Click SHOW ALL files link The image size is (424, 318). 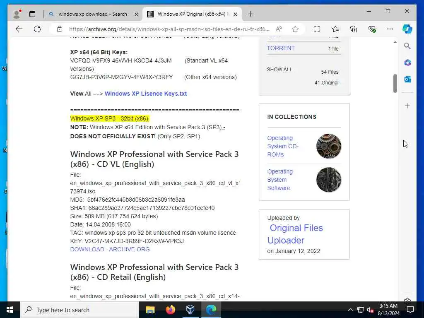pos(279,70)
